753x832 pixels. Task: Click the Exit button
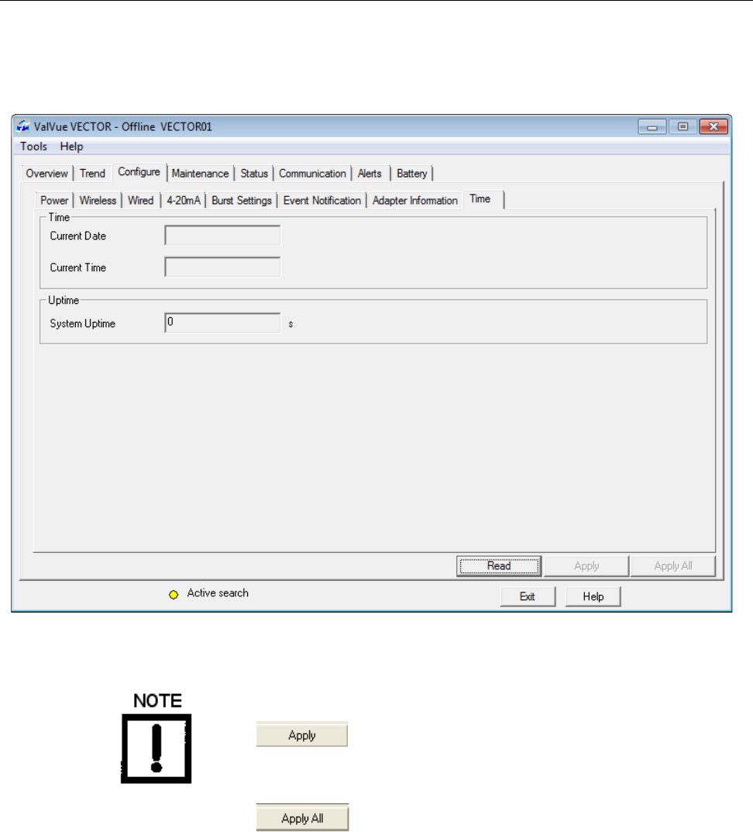(x=528, y=596)
